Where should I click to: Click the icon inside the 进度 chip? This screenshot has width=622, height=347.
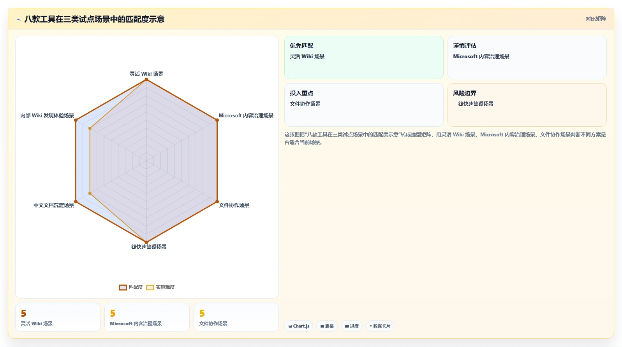[x=347, y=326]
